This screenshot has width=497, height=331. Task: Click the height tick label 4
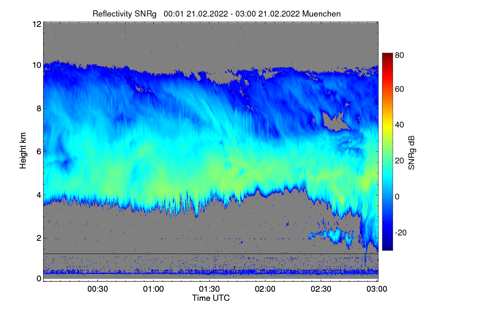click(39, 195)
